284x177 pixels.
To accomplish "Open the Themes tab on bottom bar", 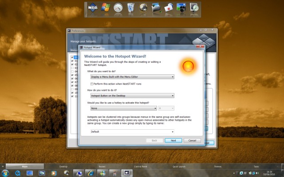I will [217, 166].
